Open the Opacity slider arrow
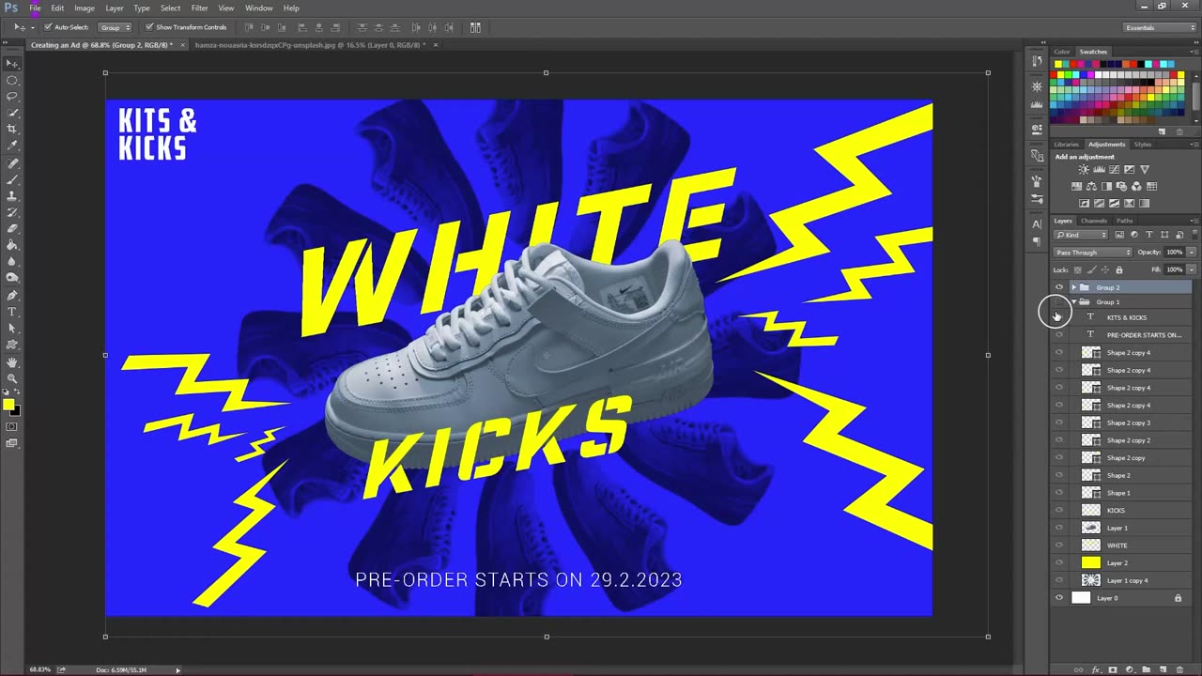Viewport: 1202px width, 676px height. pos(1192,253)
